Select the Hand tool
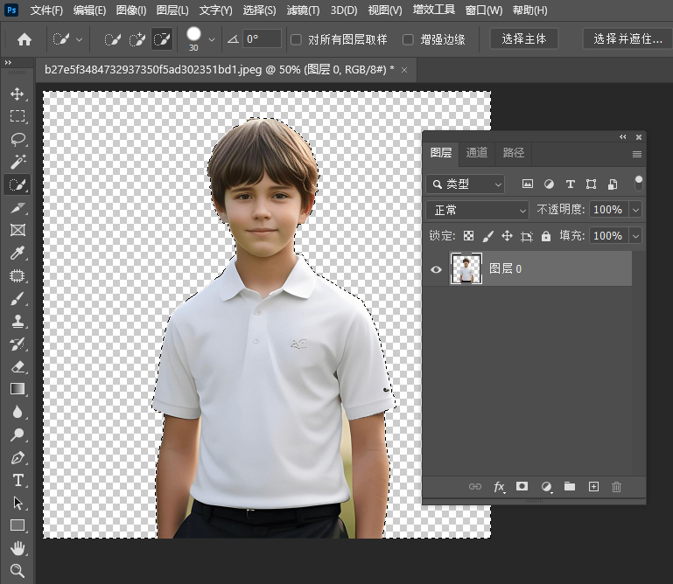Screen dimensions: 673x584 (18, 548)
